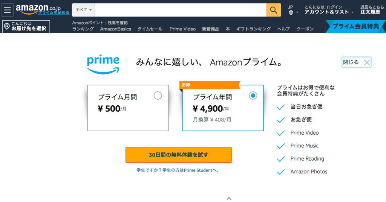
Task: Click into the search input field
Action: tap(181, 10)
